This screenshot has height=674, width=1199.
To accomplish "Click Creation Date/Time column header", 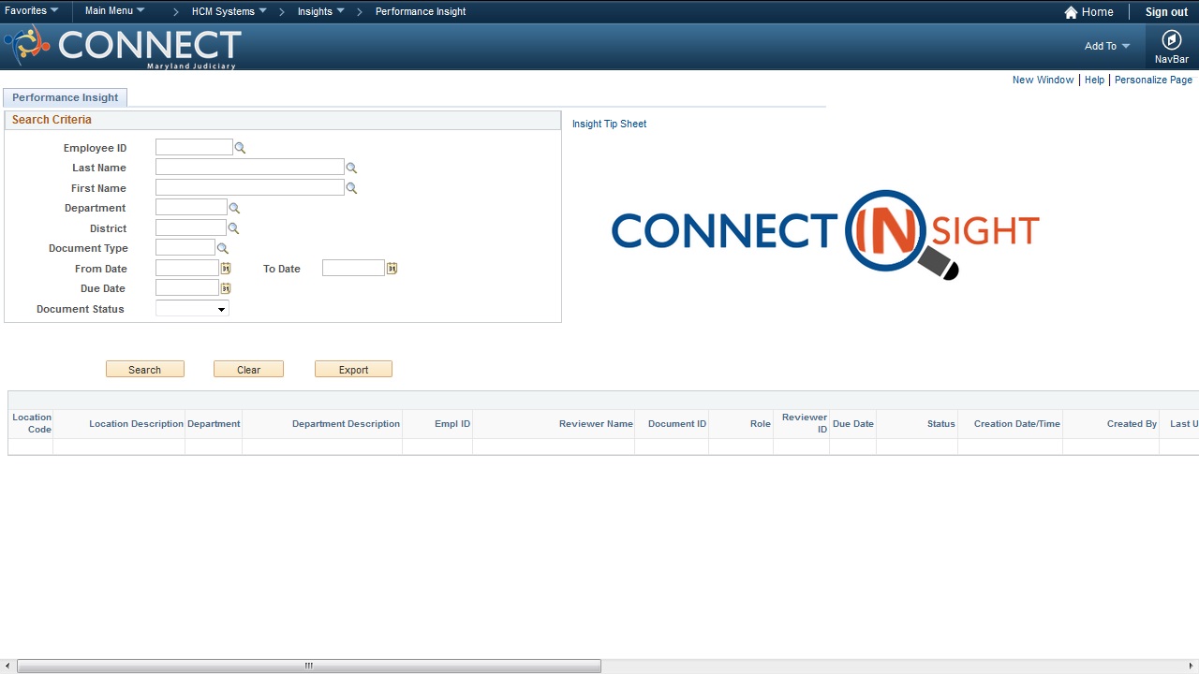I will click(x=1017, y=424).
